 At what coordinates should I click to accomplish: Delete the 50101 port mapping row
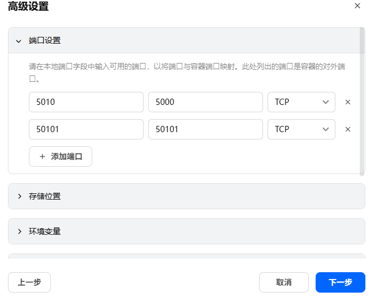tap(348, 129)
